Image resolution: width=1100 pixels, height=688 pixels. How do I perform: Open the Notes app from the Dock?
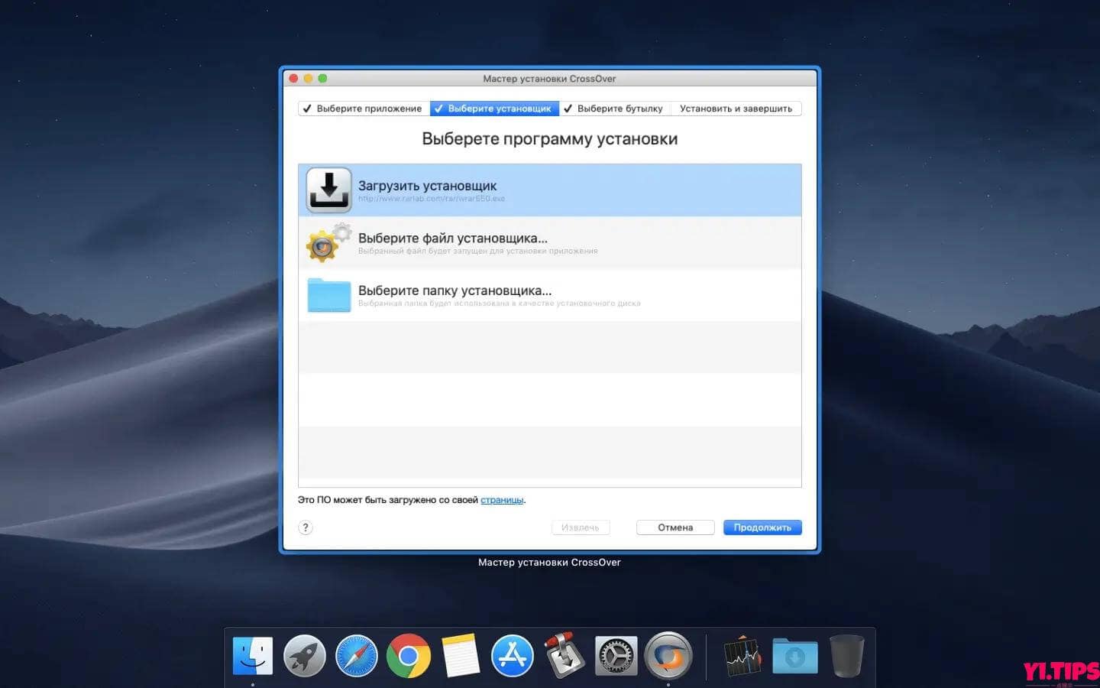click(460, 655)
